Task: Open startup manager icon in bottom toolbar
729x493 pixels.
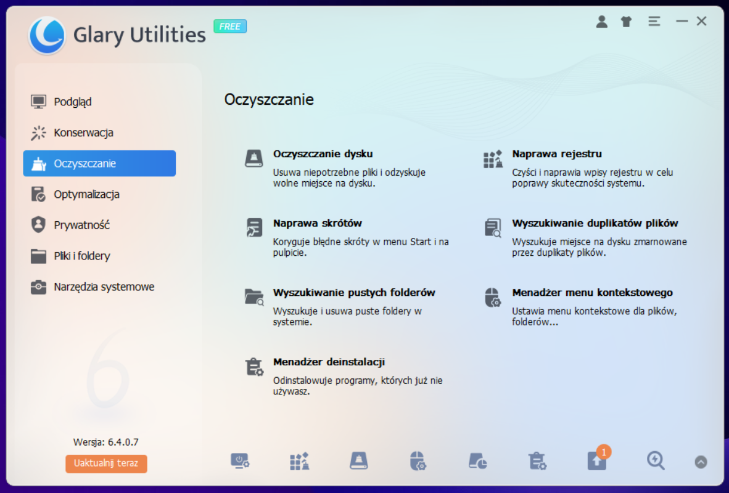Action: tap(239, 461)
